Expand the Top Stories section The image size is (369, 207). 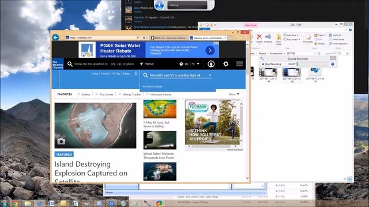tap(104, 94)
